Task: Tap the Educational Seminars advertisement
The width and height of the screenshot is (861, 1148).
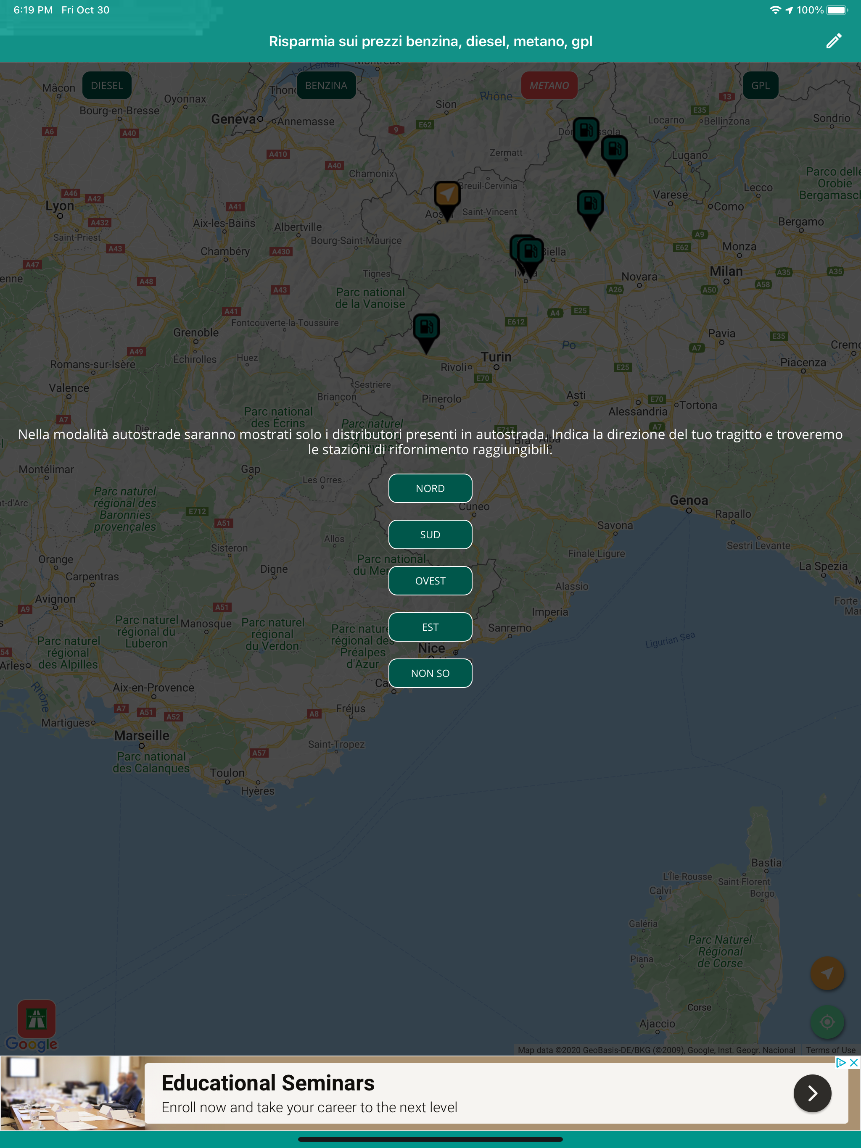Action: [x=364, y=1093]
